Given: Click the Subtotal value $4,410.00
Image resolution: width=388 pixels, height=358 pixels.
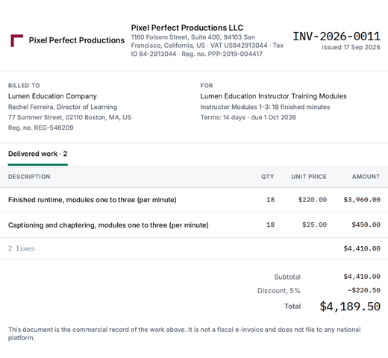Looking at the screenshot, I should 362,277.
